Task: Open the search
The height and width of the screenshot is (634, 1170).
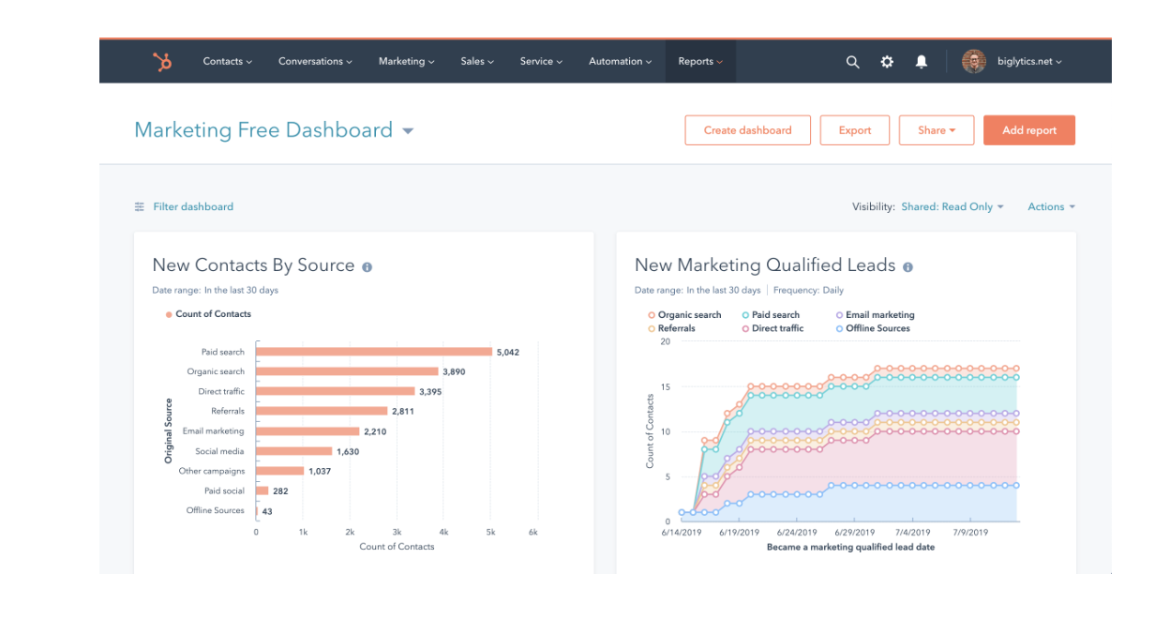Action: point(852,62)
